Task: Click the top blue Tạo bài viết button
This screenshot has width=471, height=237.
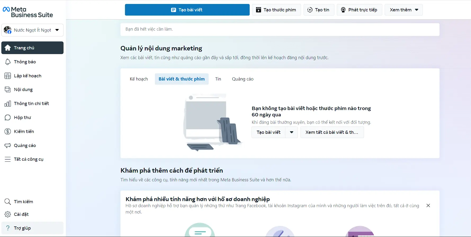Action: coord(187,10)
